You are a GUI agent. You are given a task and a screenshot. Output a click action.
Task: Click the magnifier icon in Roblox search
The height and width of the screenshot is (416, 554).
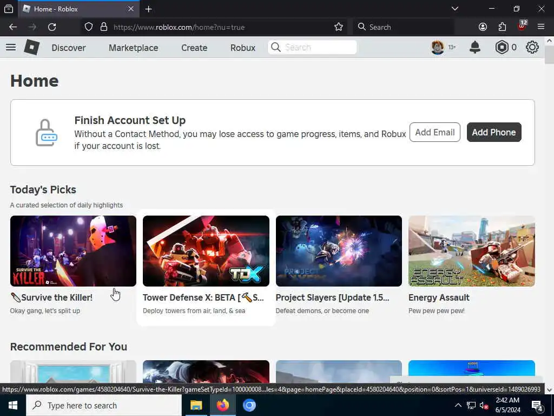276,47
